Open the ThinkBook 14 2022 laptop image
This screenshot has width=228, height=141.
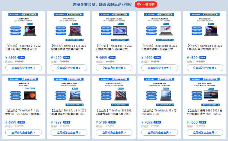114,27
